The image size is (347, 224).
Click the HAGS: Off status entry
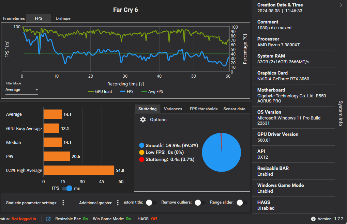147,219
